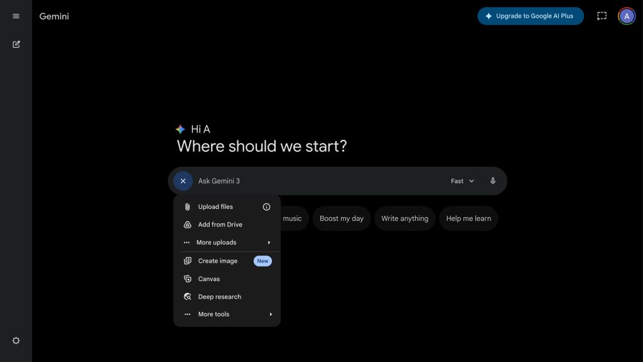Click the Ask Gemini 3 input field
This screenshot has height=362, width=643.
[314, 181]
